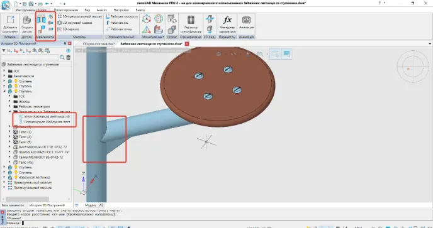Click the Create part ribbon icon
This screenshot has width=433, height=228.
tap(27, 24)
